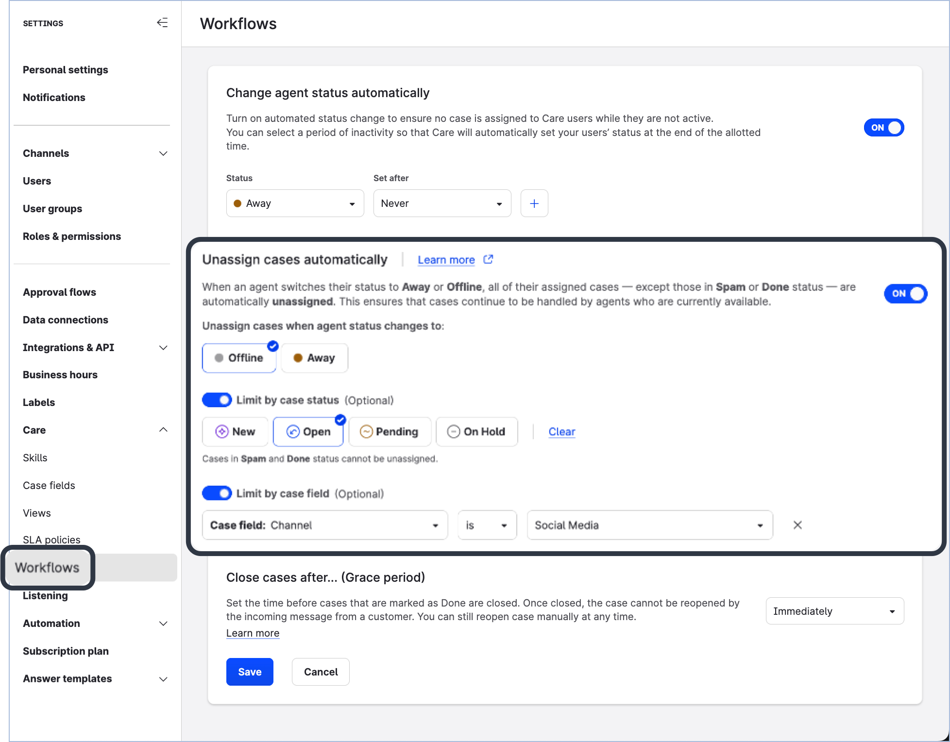Remove the case field filter with X icon
The image size is (950, 742).
click(x=797, y=525)
